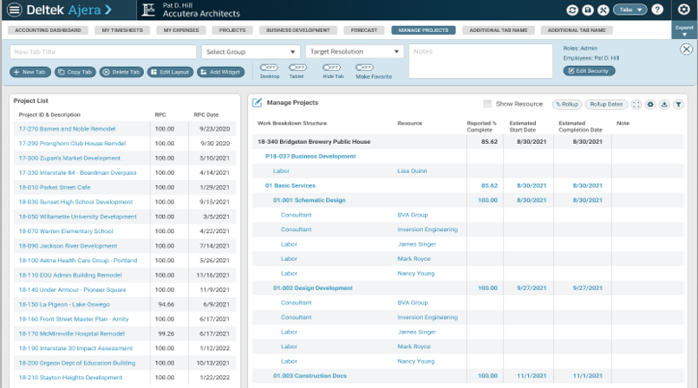698x388 pixels.
Task: Close the tab settings panel
Action: pyautogui.click(x=686, y=50)
